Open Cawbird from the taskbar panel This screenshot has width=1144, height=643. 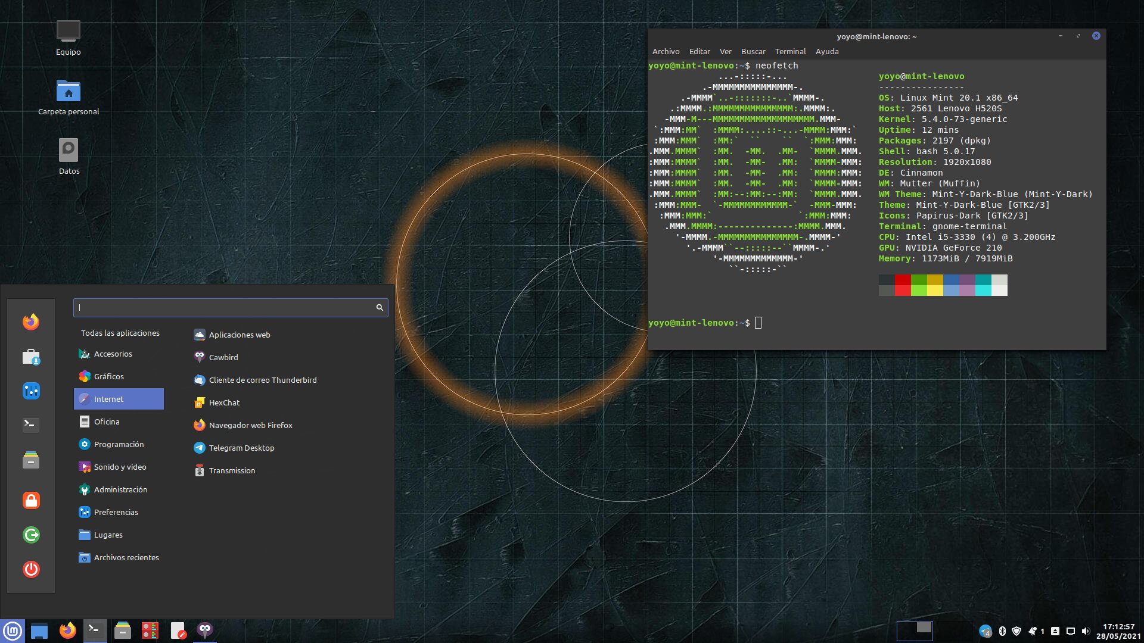point(205,630)
